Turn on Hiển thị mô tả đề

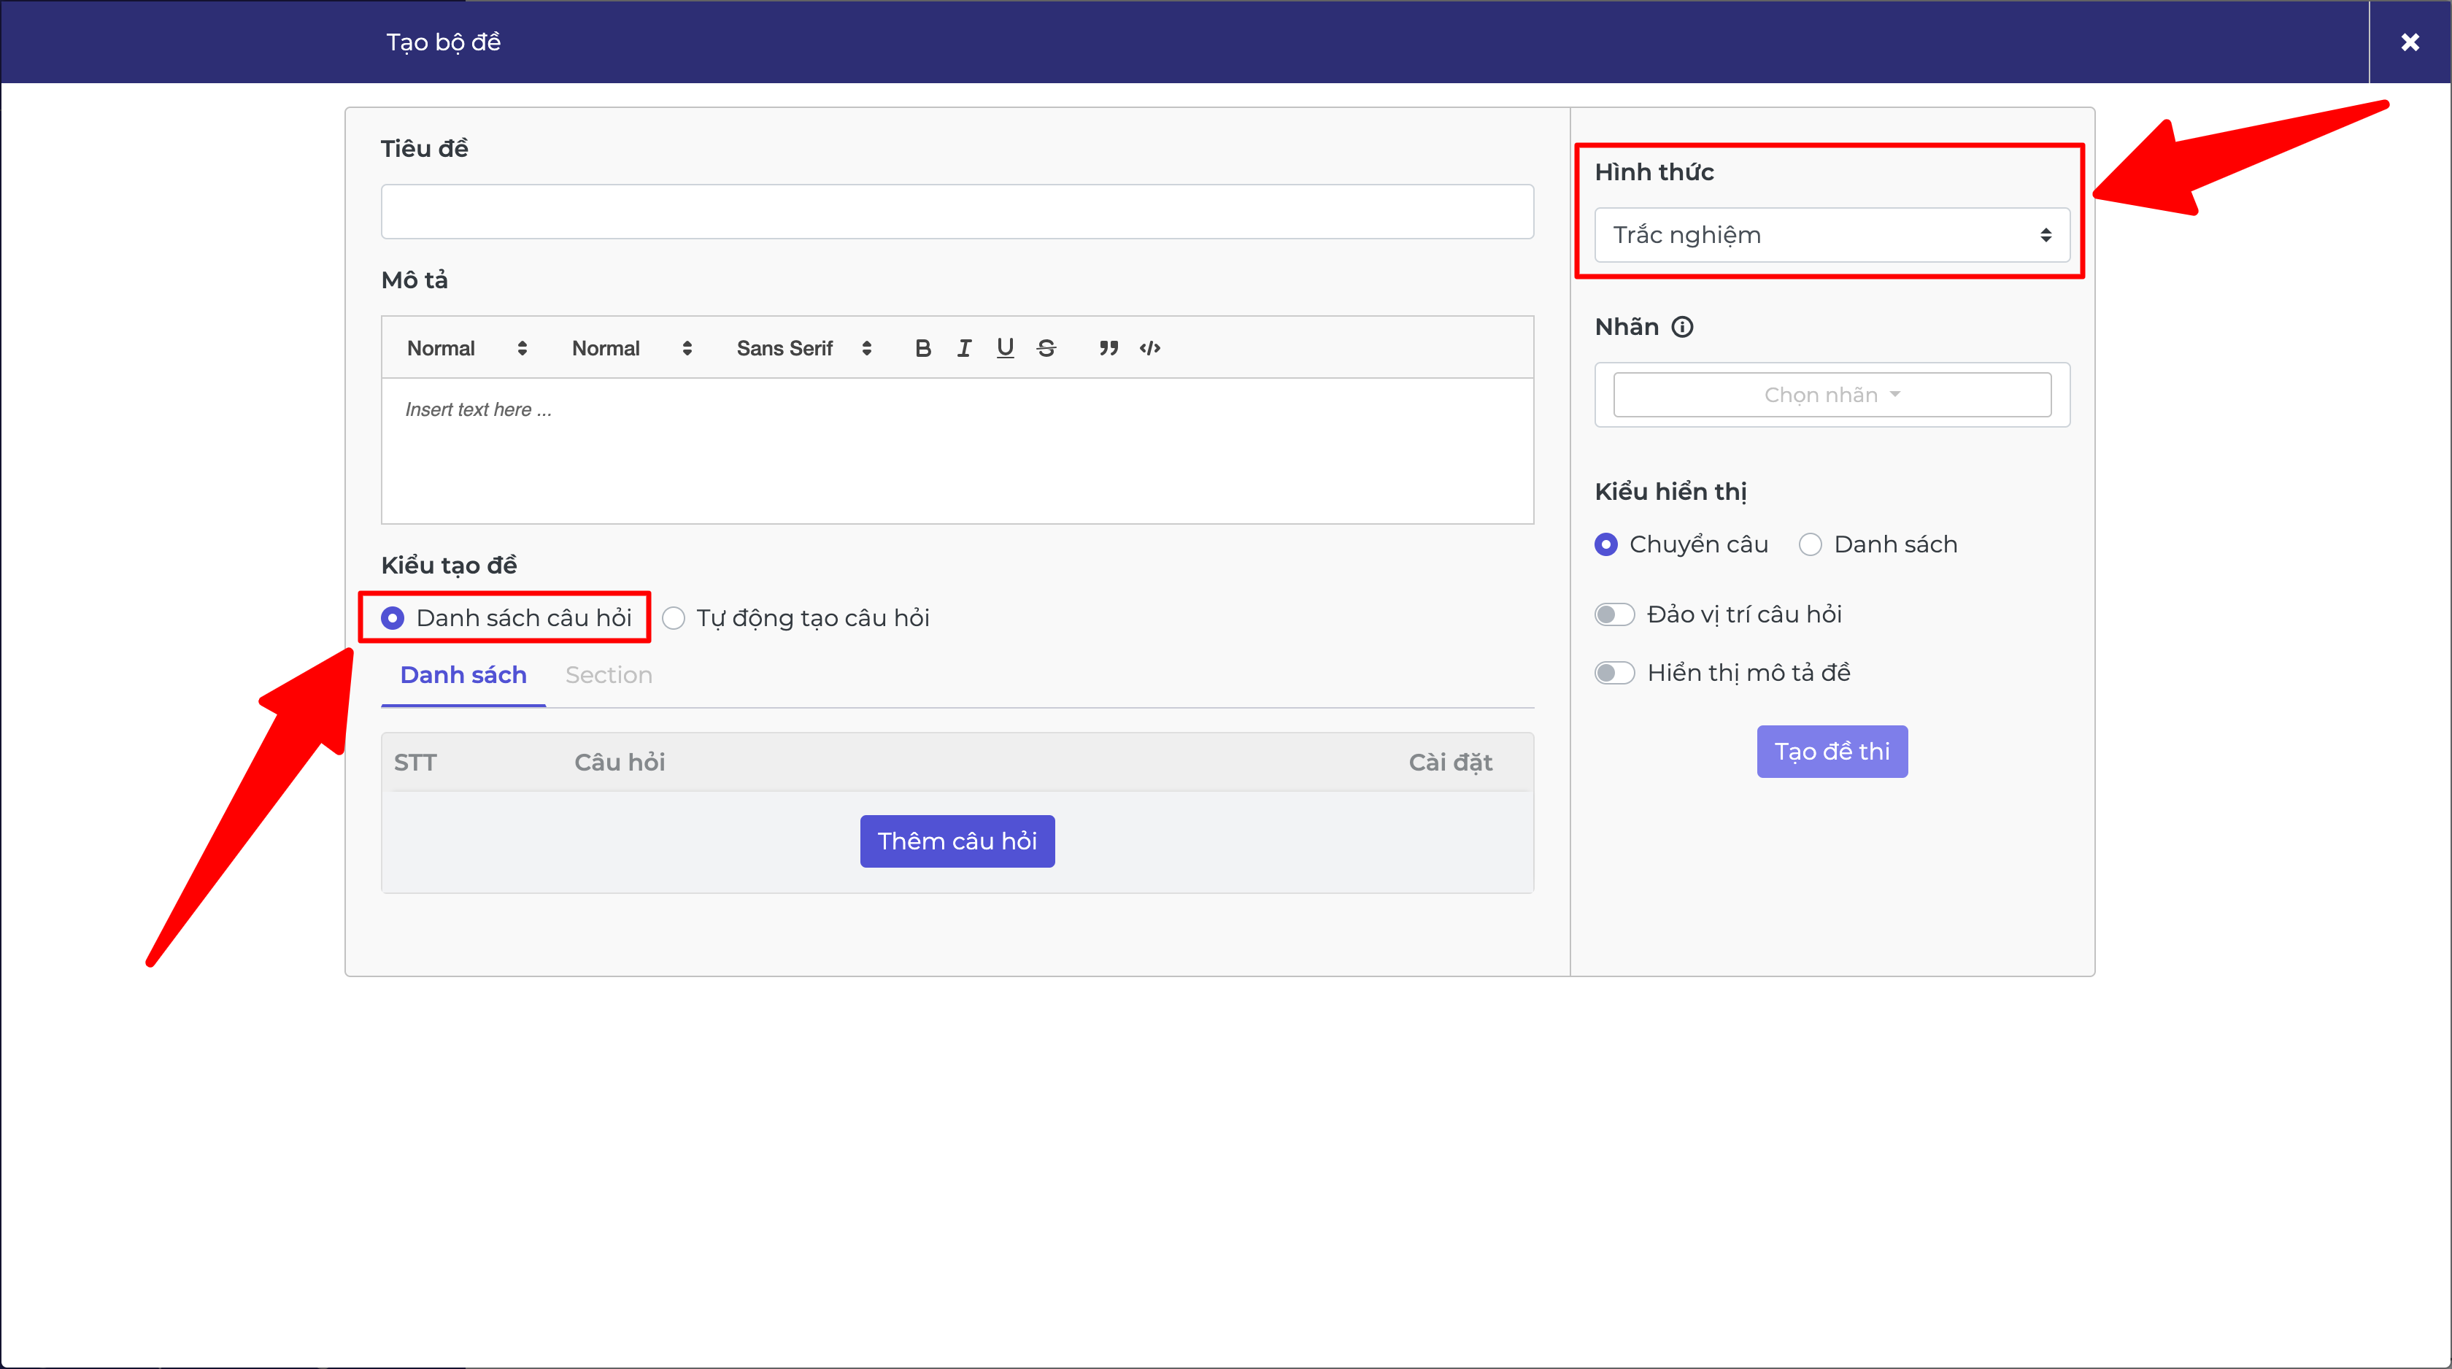1614,673
